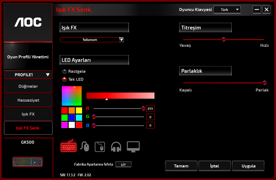The width and height of the screenshot is (276, 180).
Task: Switch to the Hassasiyet tab
Action: point(28,100)
